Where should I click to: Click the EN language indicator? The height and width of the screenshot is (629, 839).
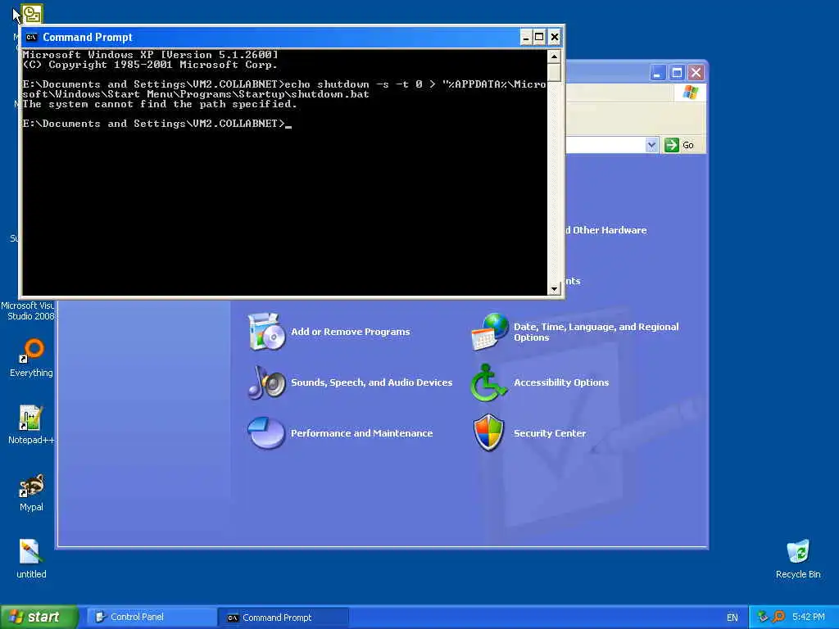(x=732, y=618)
